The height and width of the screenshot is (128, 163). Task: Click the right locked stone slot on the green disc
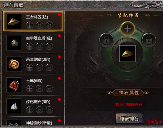(149, 40)
